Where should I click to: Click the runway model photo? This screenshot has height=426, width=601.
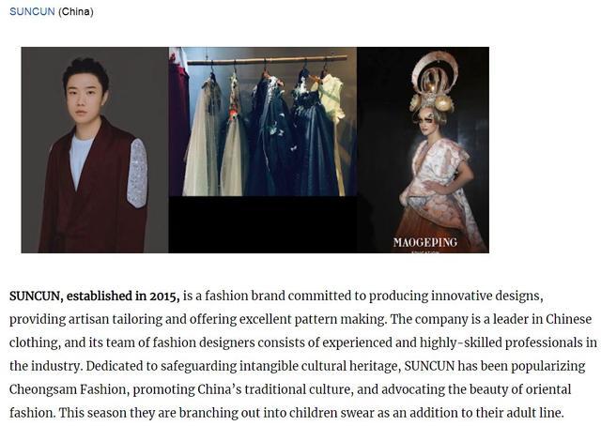click(x=423, y=150)
